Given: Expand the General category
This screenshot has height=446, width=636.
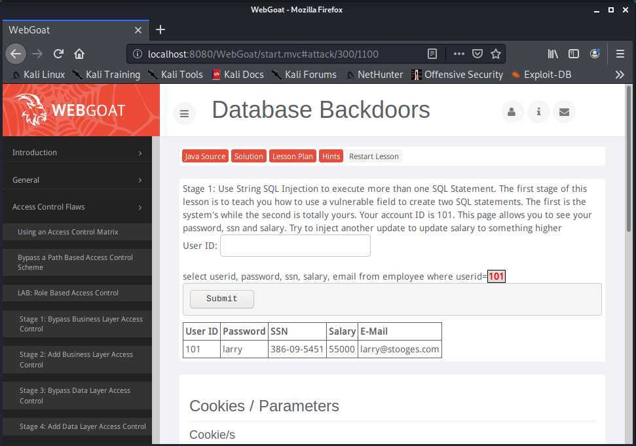Looking at the screenshot, I should 77,180.
